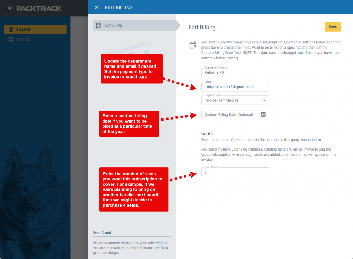The height and width of the screenshot is (259, 353).
Task: Click the billing calendar icon beside the subscription description
Action: [x=193, y=44]
